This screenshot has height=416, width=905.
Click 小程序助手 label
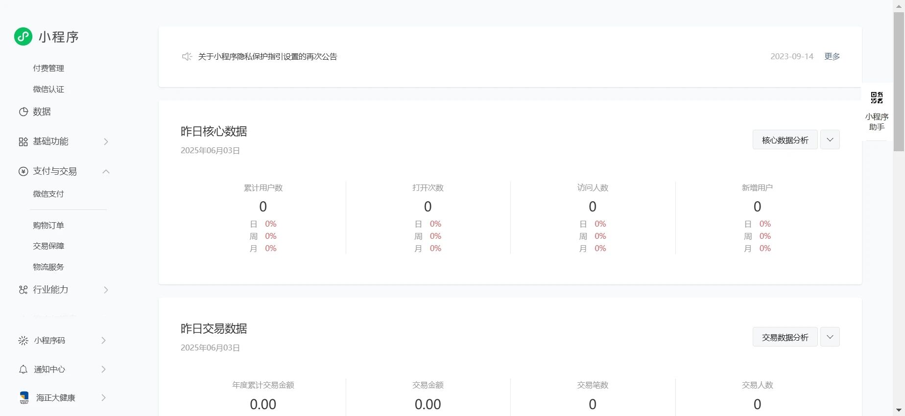[x=877, y=122]
